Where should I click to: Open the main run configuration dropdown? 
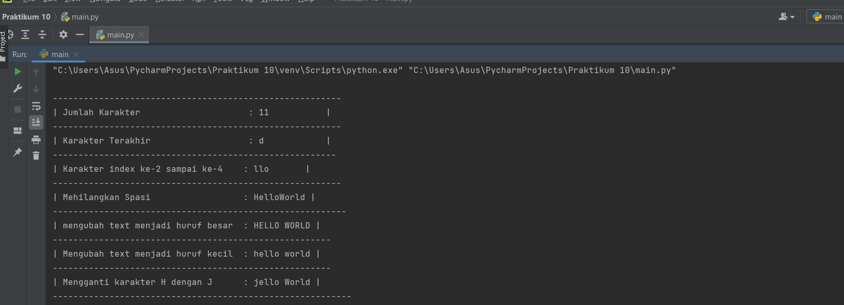(826, 16)
